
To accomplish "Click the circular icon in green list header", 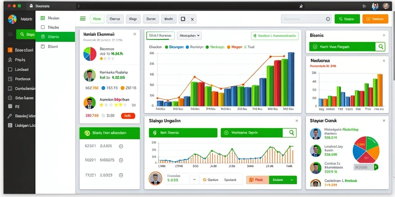I will [x=87, y=133].
